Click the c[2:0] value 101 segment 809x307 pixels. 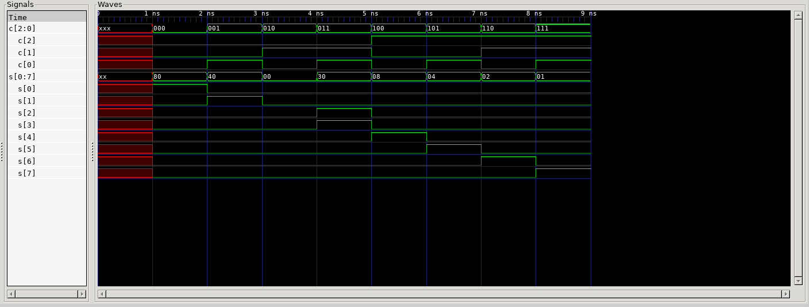(x=453, y=28)
